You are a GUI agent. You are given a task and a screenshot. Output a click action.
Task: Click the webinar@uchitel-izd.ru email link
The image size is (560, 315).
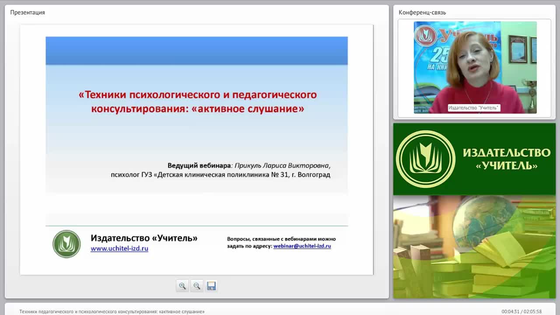[302, 246]
